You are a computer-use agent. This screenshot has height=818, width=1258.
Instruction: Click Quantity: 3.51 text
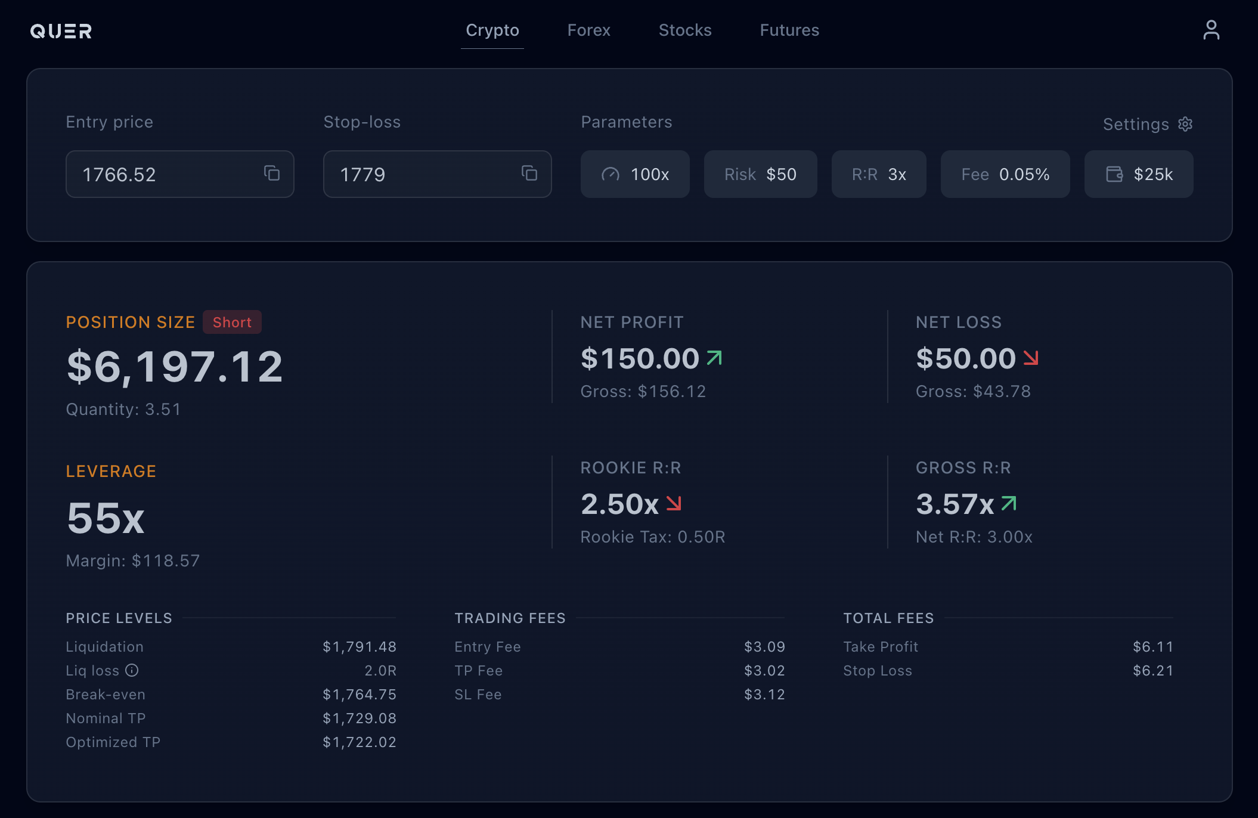123,409
